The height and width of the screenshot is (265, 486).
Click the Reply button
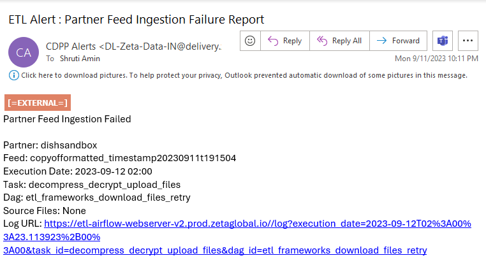pyautogui.click(x=284, y=41)
